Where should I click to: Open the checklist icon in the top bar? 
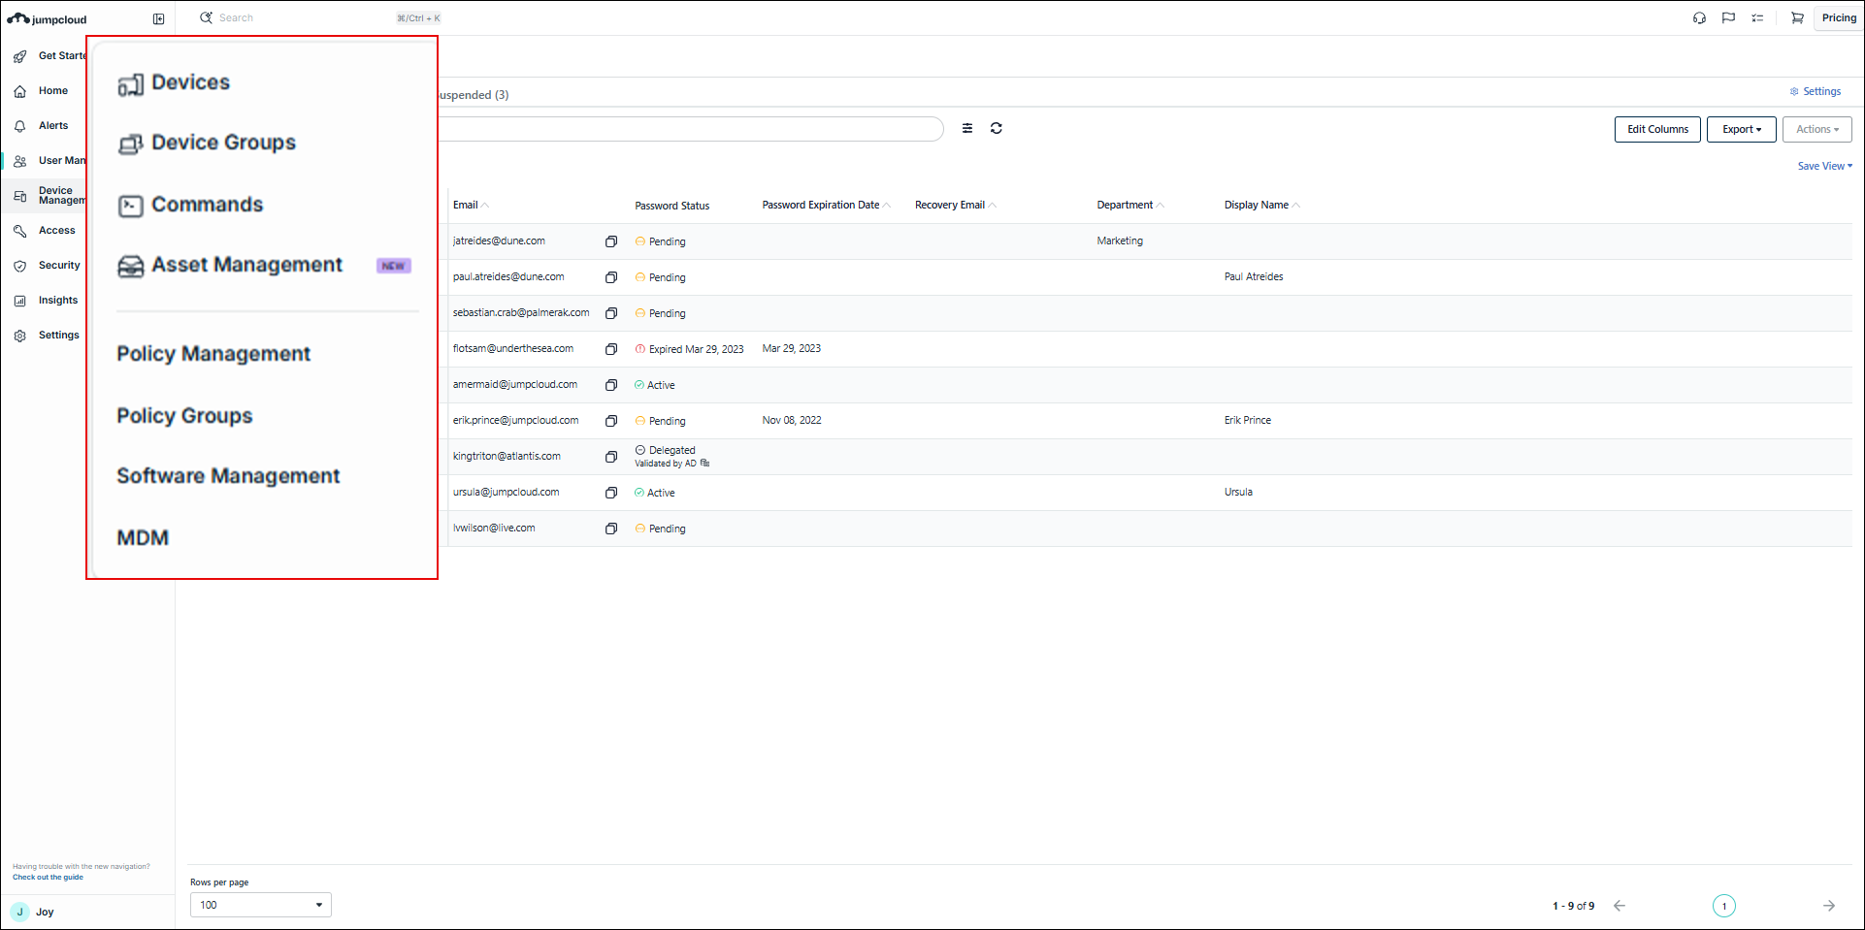click(1757, 17)
